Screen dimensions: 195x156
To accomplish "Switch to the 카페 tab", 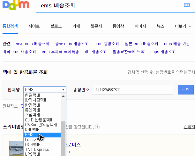I will click(x=76, y=26).
